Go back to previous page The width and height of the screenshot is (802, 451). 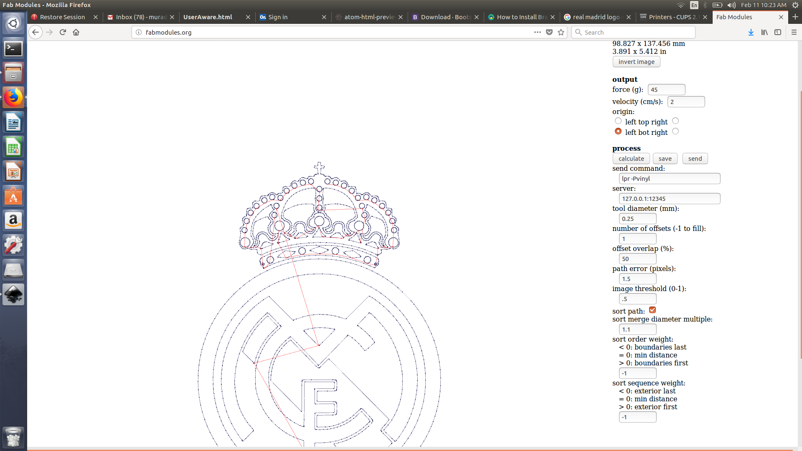point(36,32)
